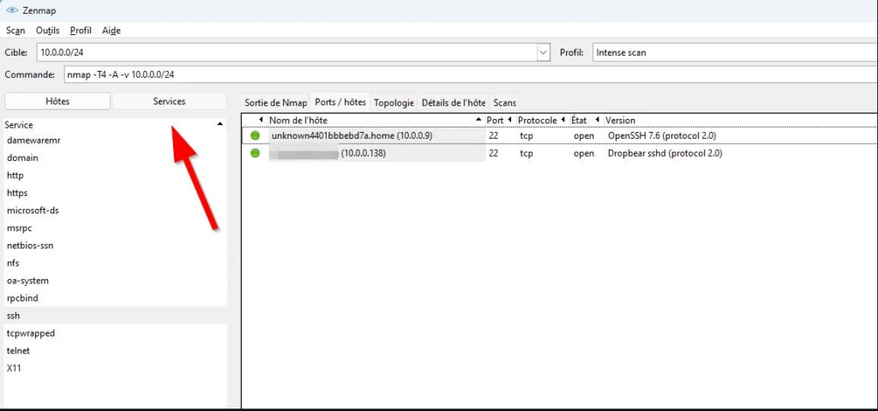Select the Ports / hôtes tab

tap(340, 103)
